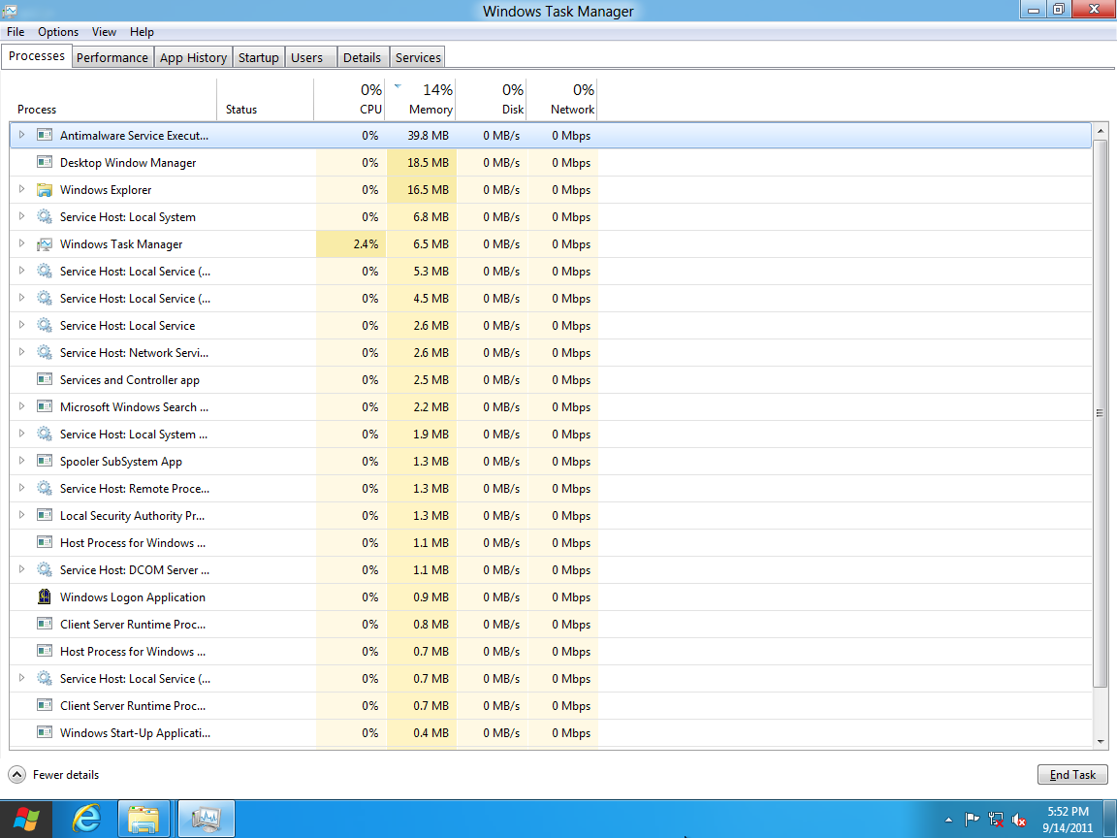The height and width of the screenshot is (838, 1117).
Task: Click the 18.5 MB memory value cell
Action: click(422, 163)
